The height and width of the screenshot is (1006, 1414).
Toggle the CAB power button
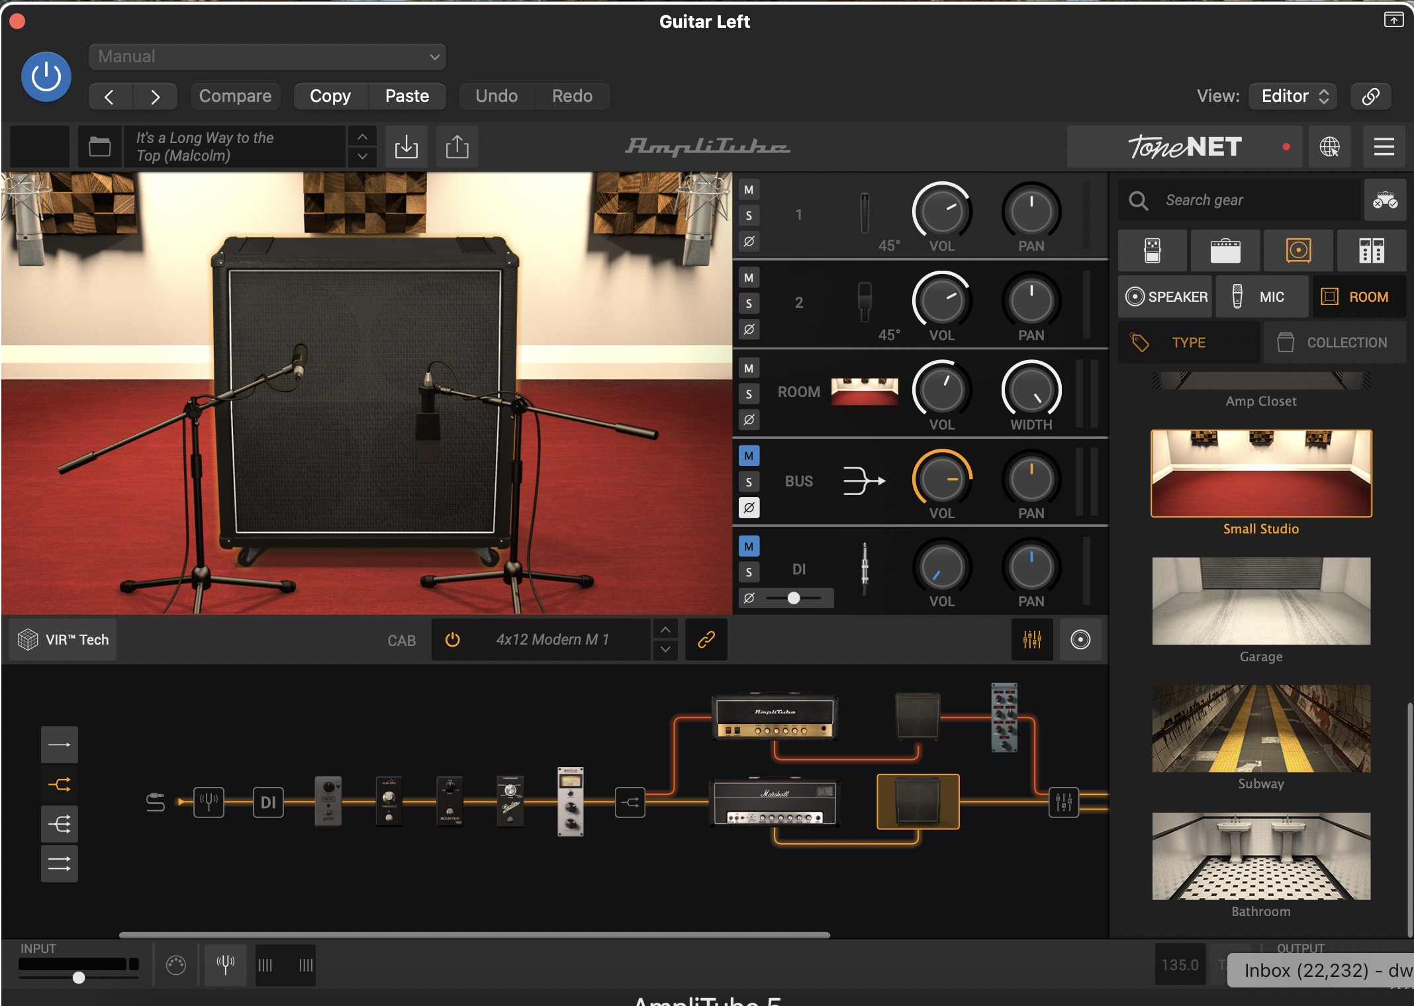(453, 640)
